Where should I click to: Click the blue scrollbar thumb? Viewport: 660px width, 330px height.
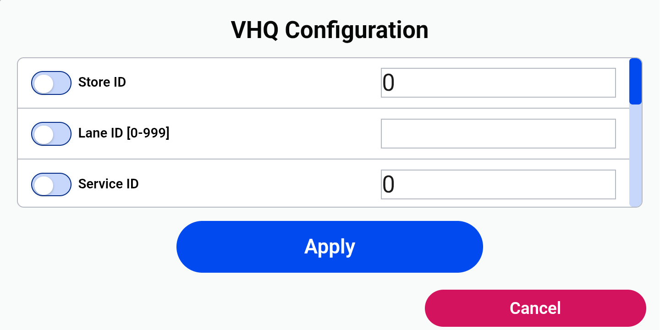pos(635,82)
